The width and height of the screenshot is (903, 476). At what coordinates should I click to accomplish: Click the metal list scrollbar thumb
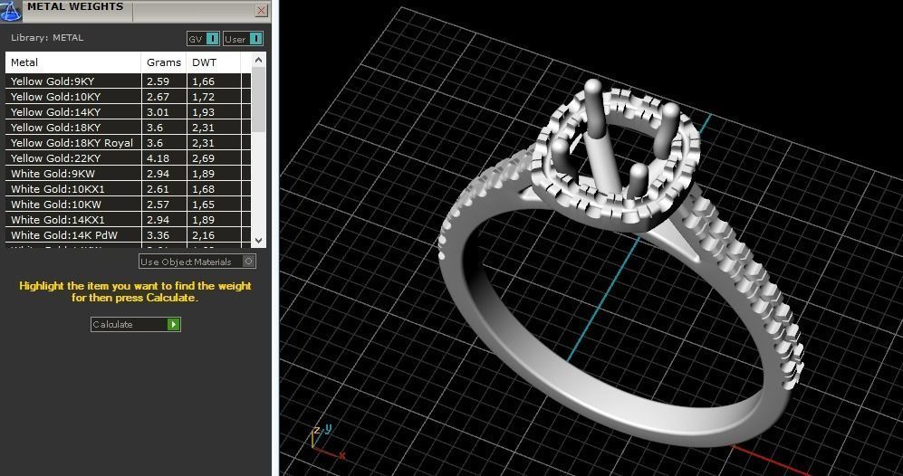tap(258, 100)
